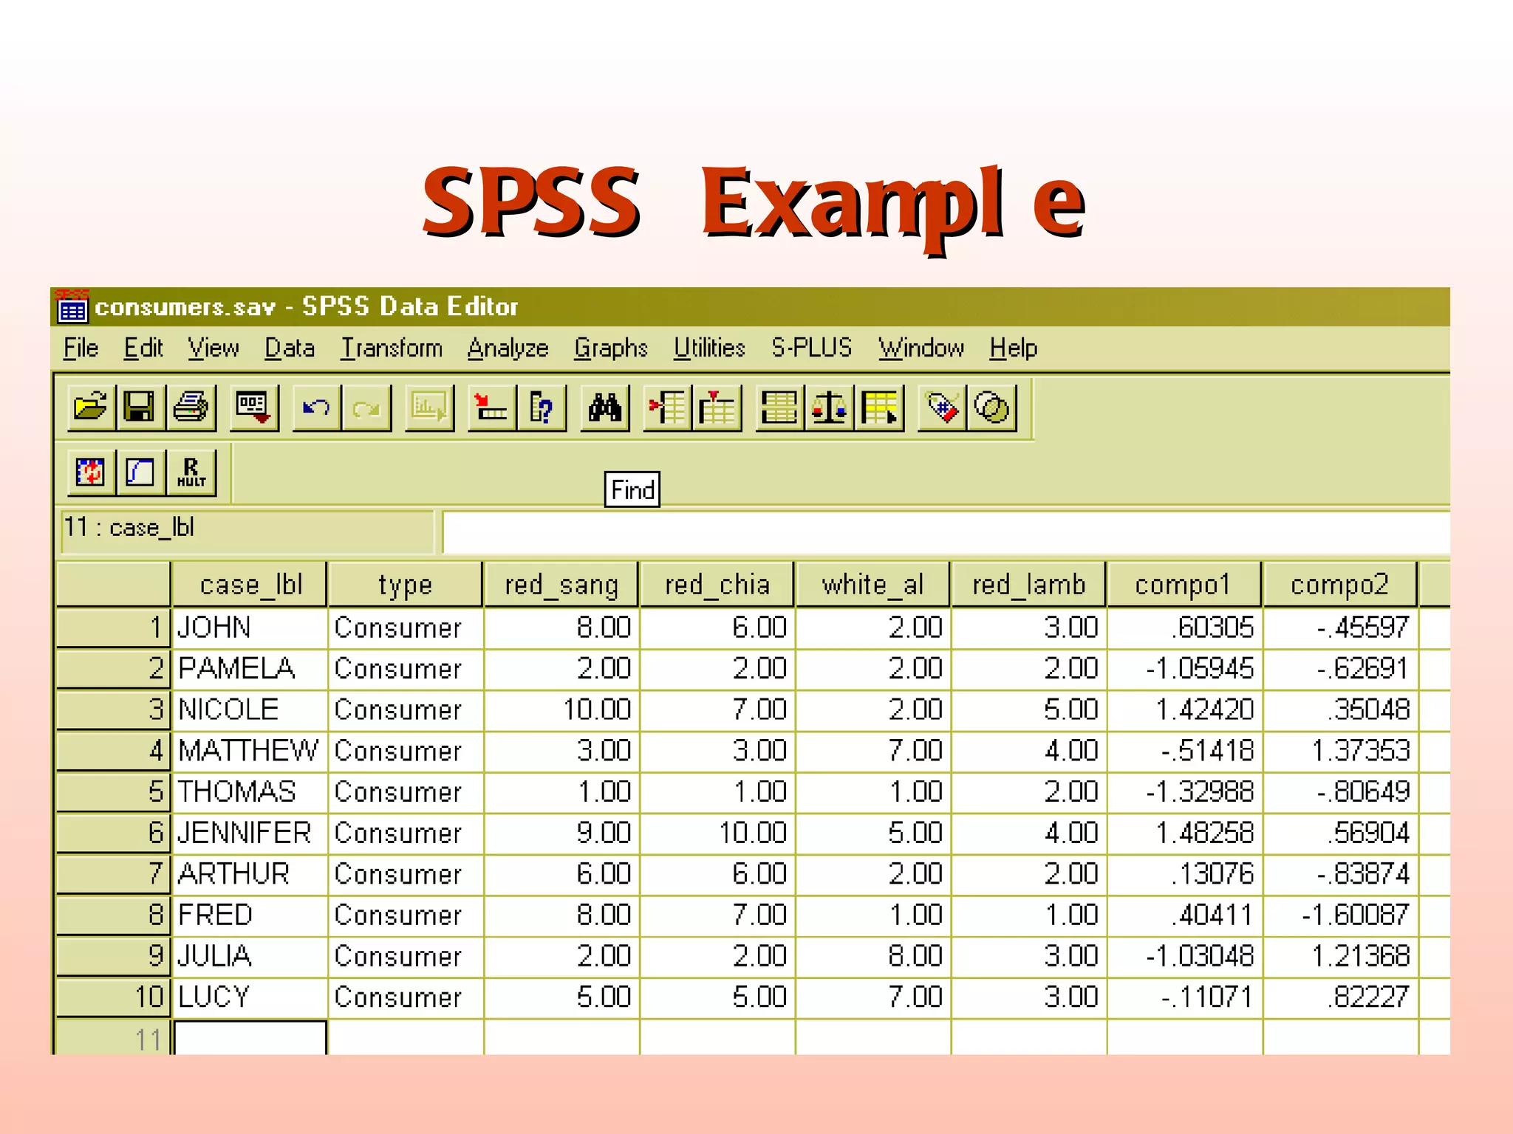Open the Graphs menu
This screenshot has width=1513, height=1134.
611,348
